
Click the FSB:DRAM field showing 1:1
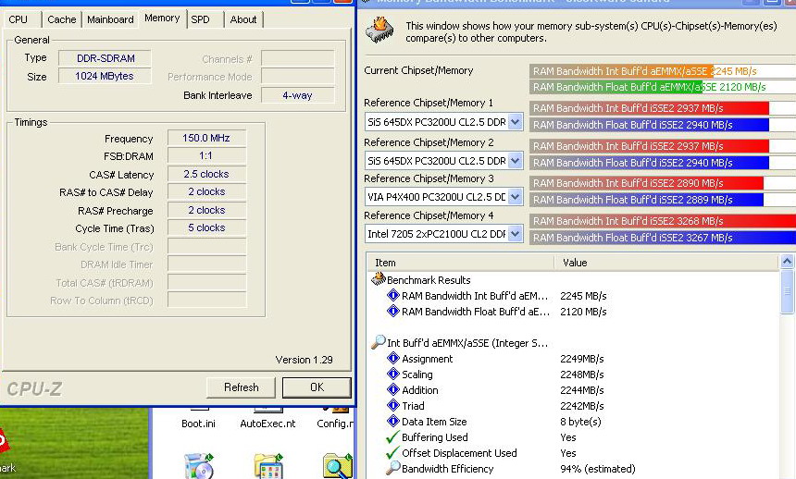click(206, 155)
